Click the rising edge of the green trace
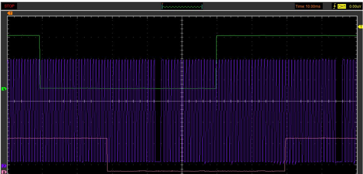 coord(216,61)
